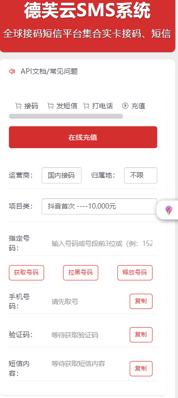Click the gray horizontal tab scrollbar

pyautogui.click(x=66, y=116)
